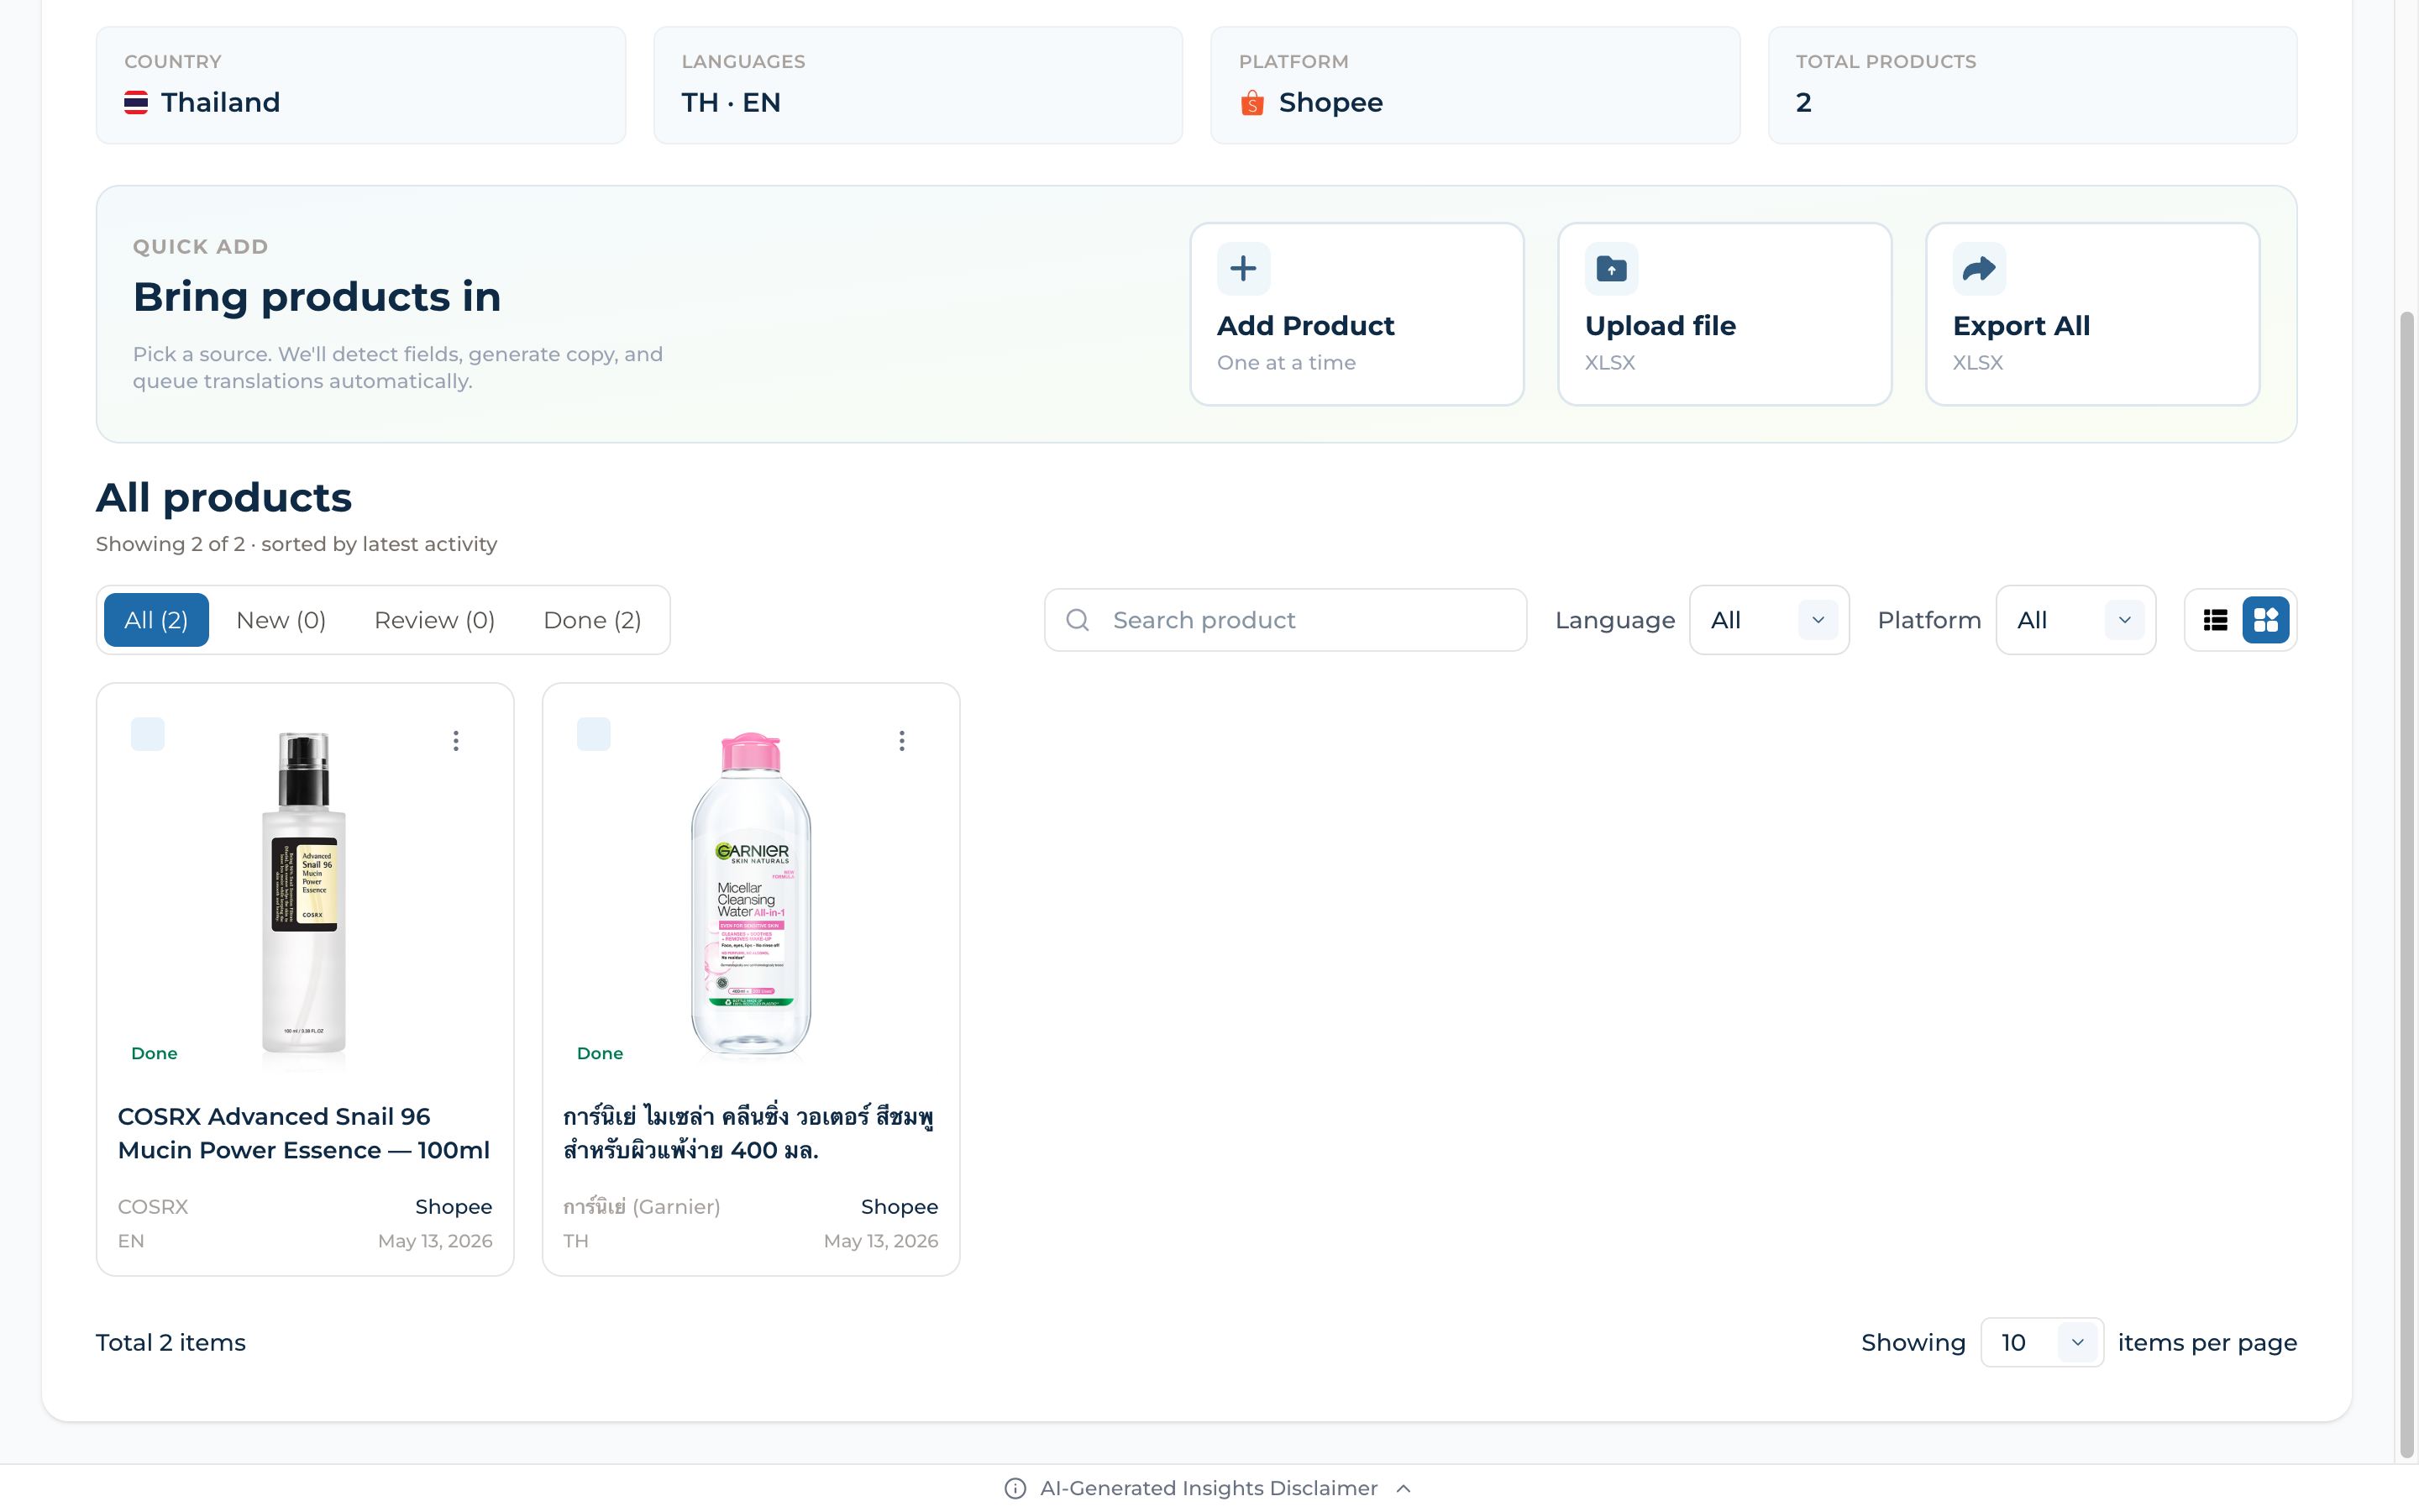The image size is (2419, 1512).
Task: Open the three-dot menu on Garnier product card
Action: pyautogui.click(x=901, y=741)
